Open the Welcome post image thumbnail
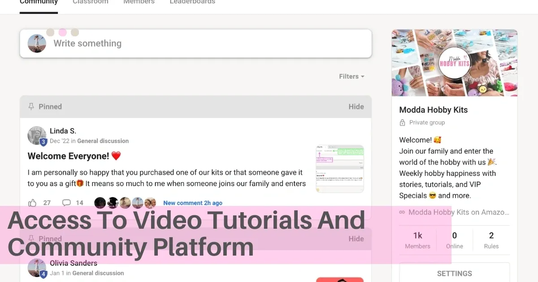 tap(340, 169)
